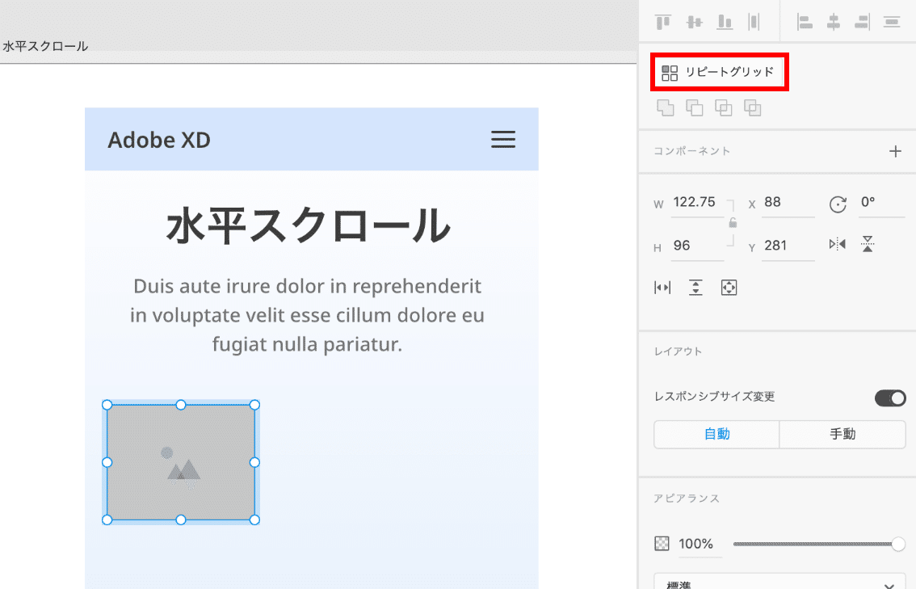Image resolution: width=916 pixels, height=589 pixels.
Task: Click the Add (union) boolean icon
Action: point(666,108)
